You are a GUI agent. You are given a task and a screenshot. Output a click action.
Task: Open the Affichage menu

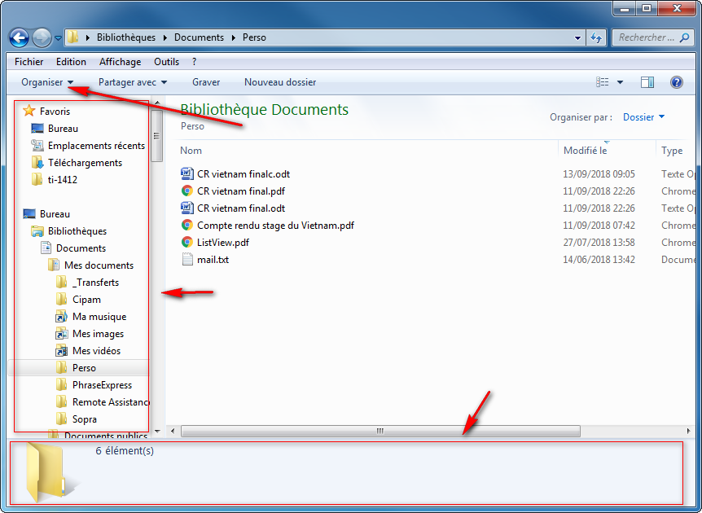click(120, 62)
